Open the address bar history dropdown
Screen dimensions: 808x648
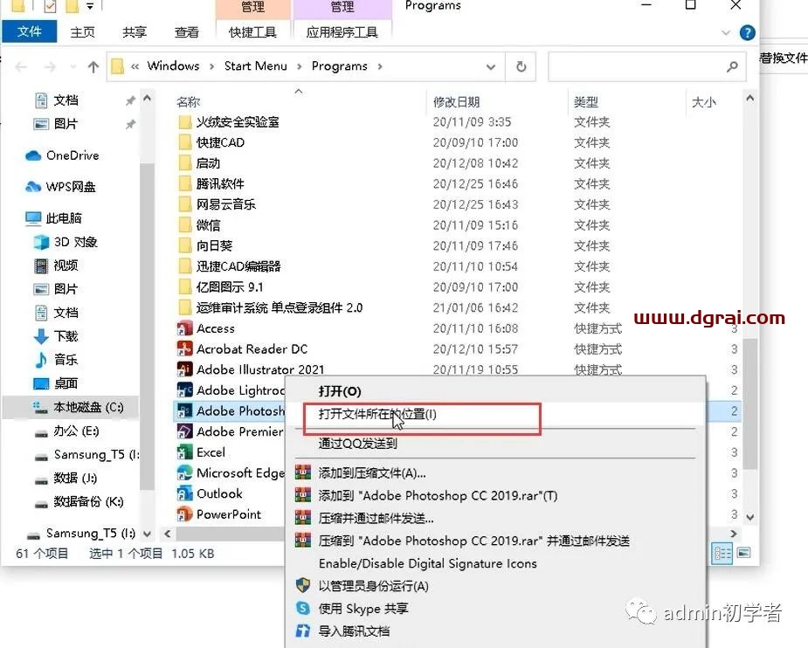[491, 66]
